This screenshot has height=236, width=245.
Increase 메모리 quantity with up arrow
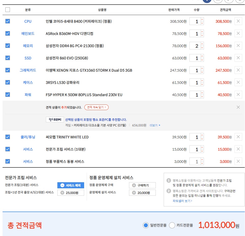[202, 44]
